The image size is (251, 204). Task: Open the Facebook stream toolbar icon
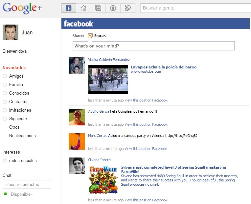coord(69,8)
